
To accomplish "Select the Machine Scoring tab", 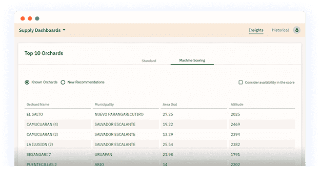I will (192, 60).
